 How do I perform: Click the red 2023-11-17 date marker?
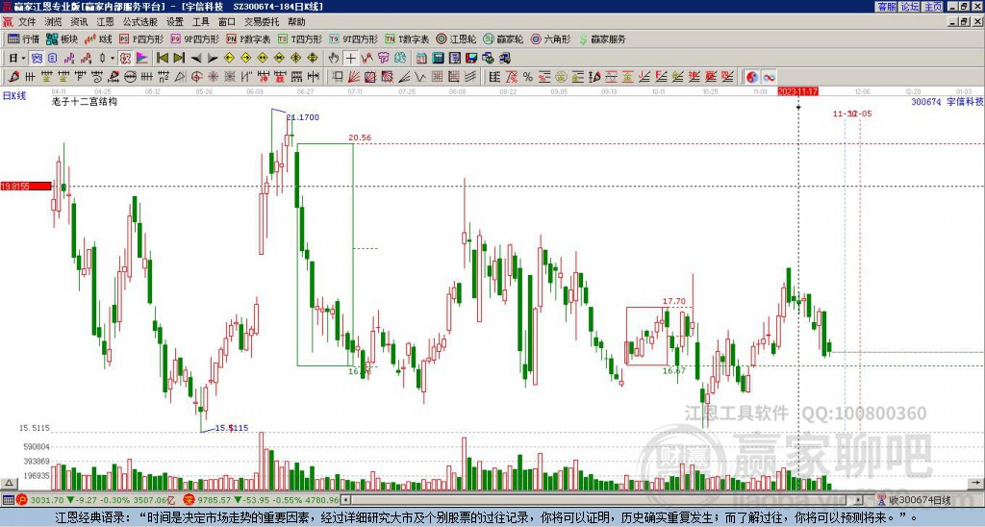797,91
